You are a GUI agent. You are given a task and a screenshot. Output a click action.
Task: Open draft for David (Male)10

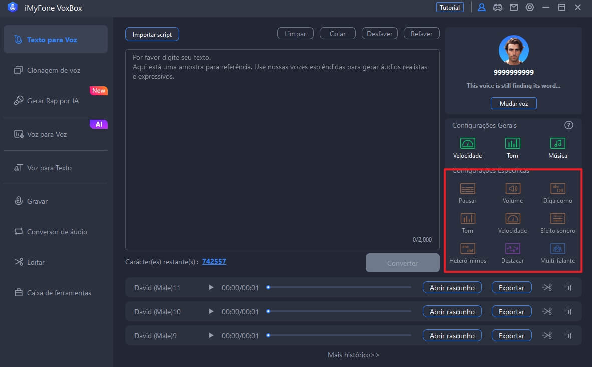pyautogui.click(x=452, y=312)
